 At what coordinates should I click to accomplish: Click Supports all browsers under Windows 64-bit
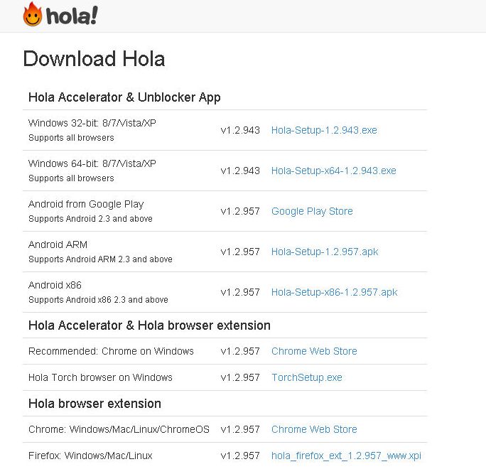(71, 178)
